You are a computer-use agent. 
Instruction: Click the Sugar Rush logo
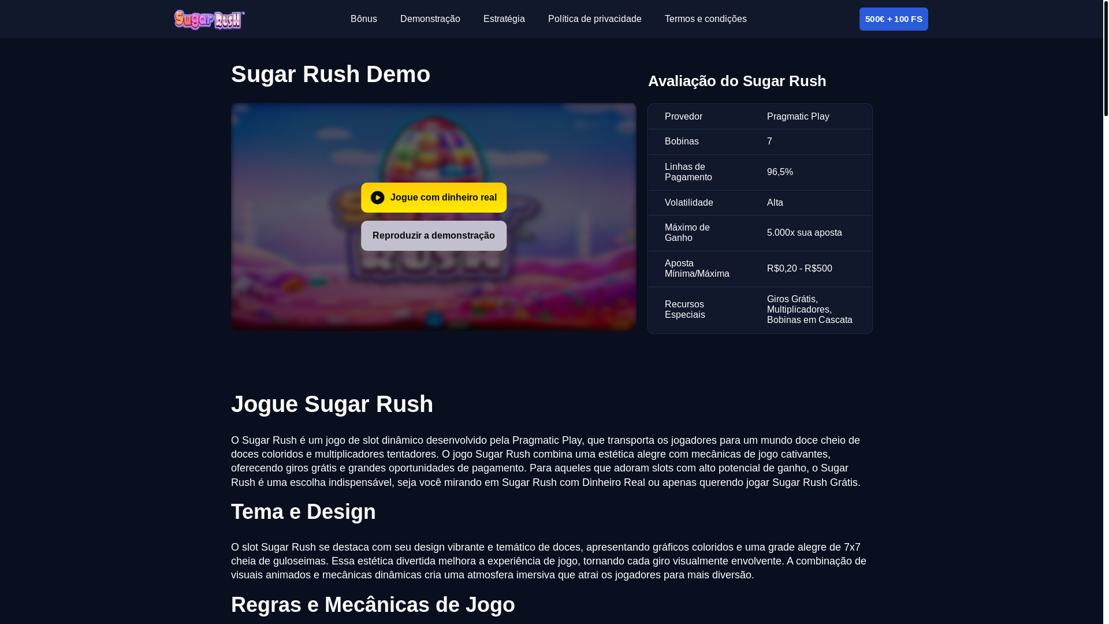point(209,20)
